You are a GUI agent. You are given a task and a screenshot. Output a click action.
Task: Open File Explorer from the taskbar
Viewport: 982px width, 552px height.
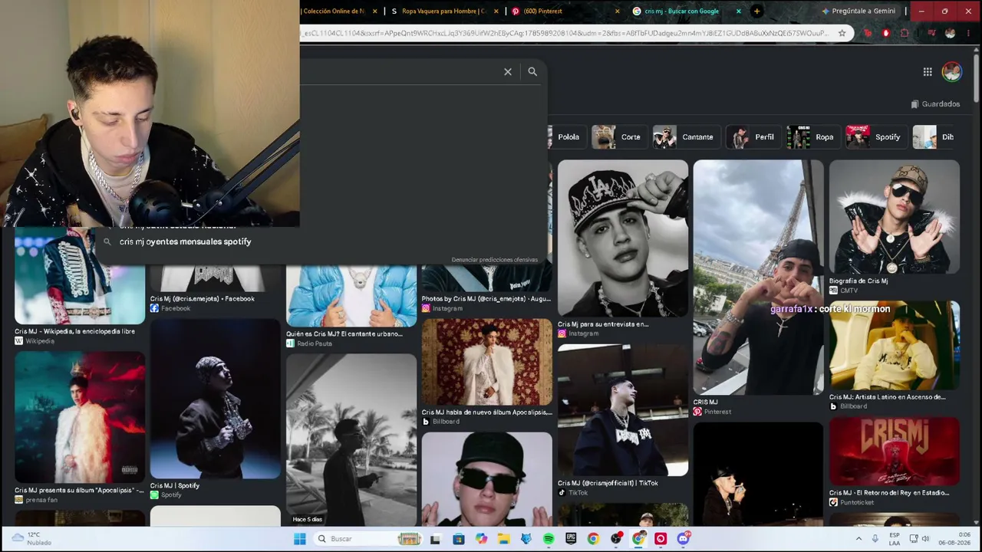(503, 539)
